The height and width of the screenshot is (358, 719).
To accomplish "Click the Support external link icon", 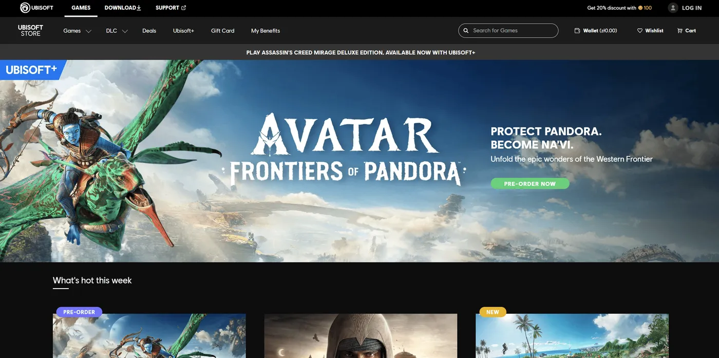I will tap(184, 8).
